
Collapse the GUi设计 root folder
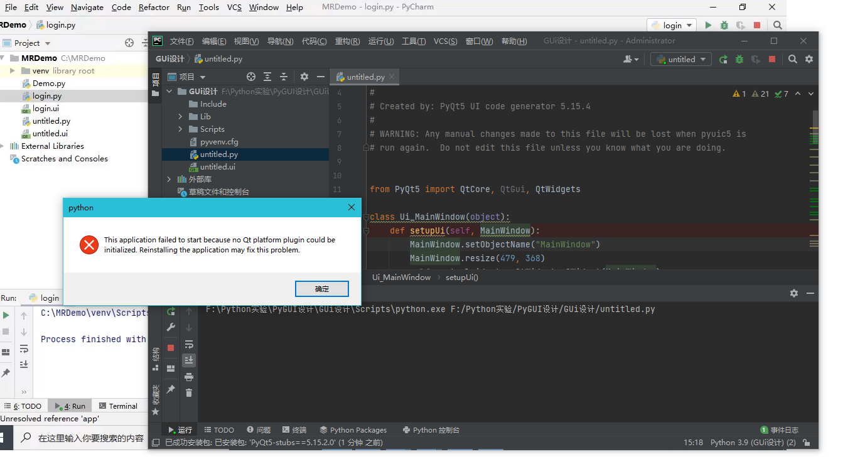[x=169, y=91]
